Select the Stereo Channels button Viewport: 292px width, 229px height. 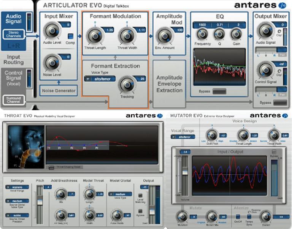pos(14,35)
